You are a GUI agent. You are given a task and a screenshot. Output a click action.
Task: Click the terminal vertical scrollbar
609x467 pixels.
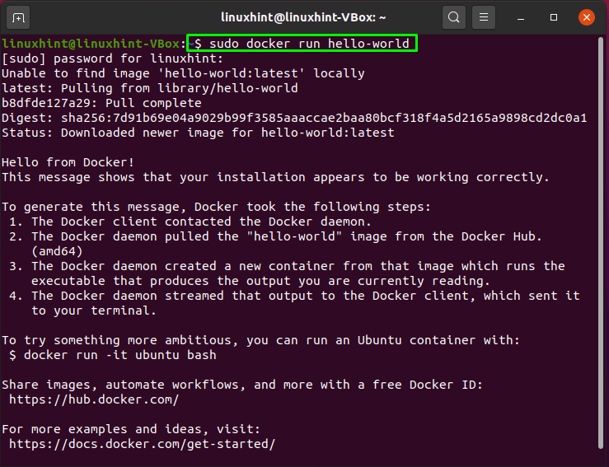(x=602, y=243)
